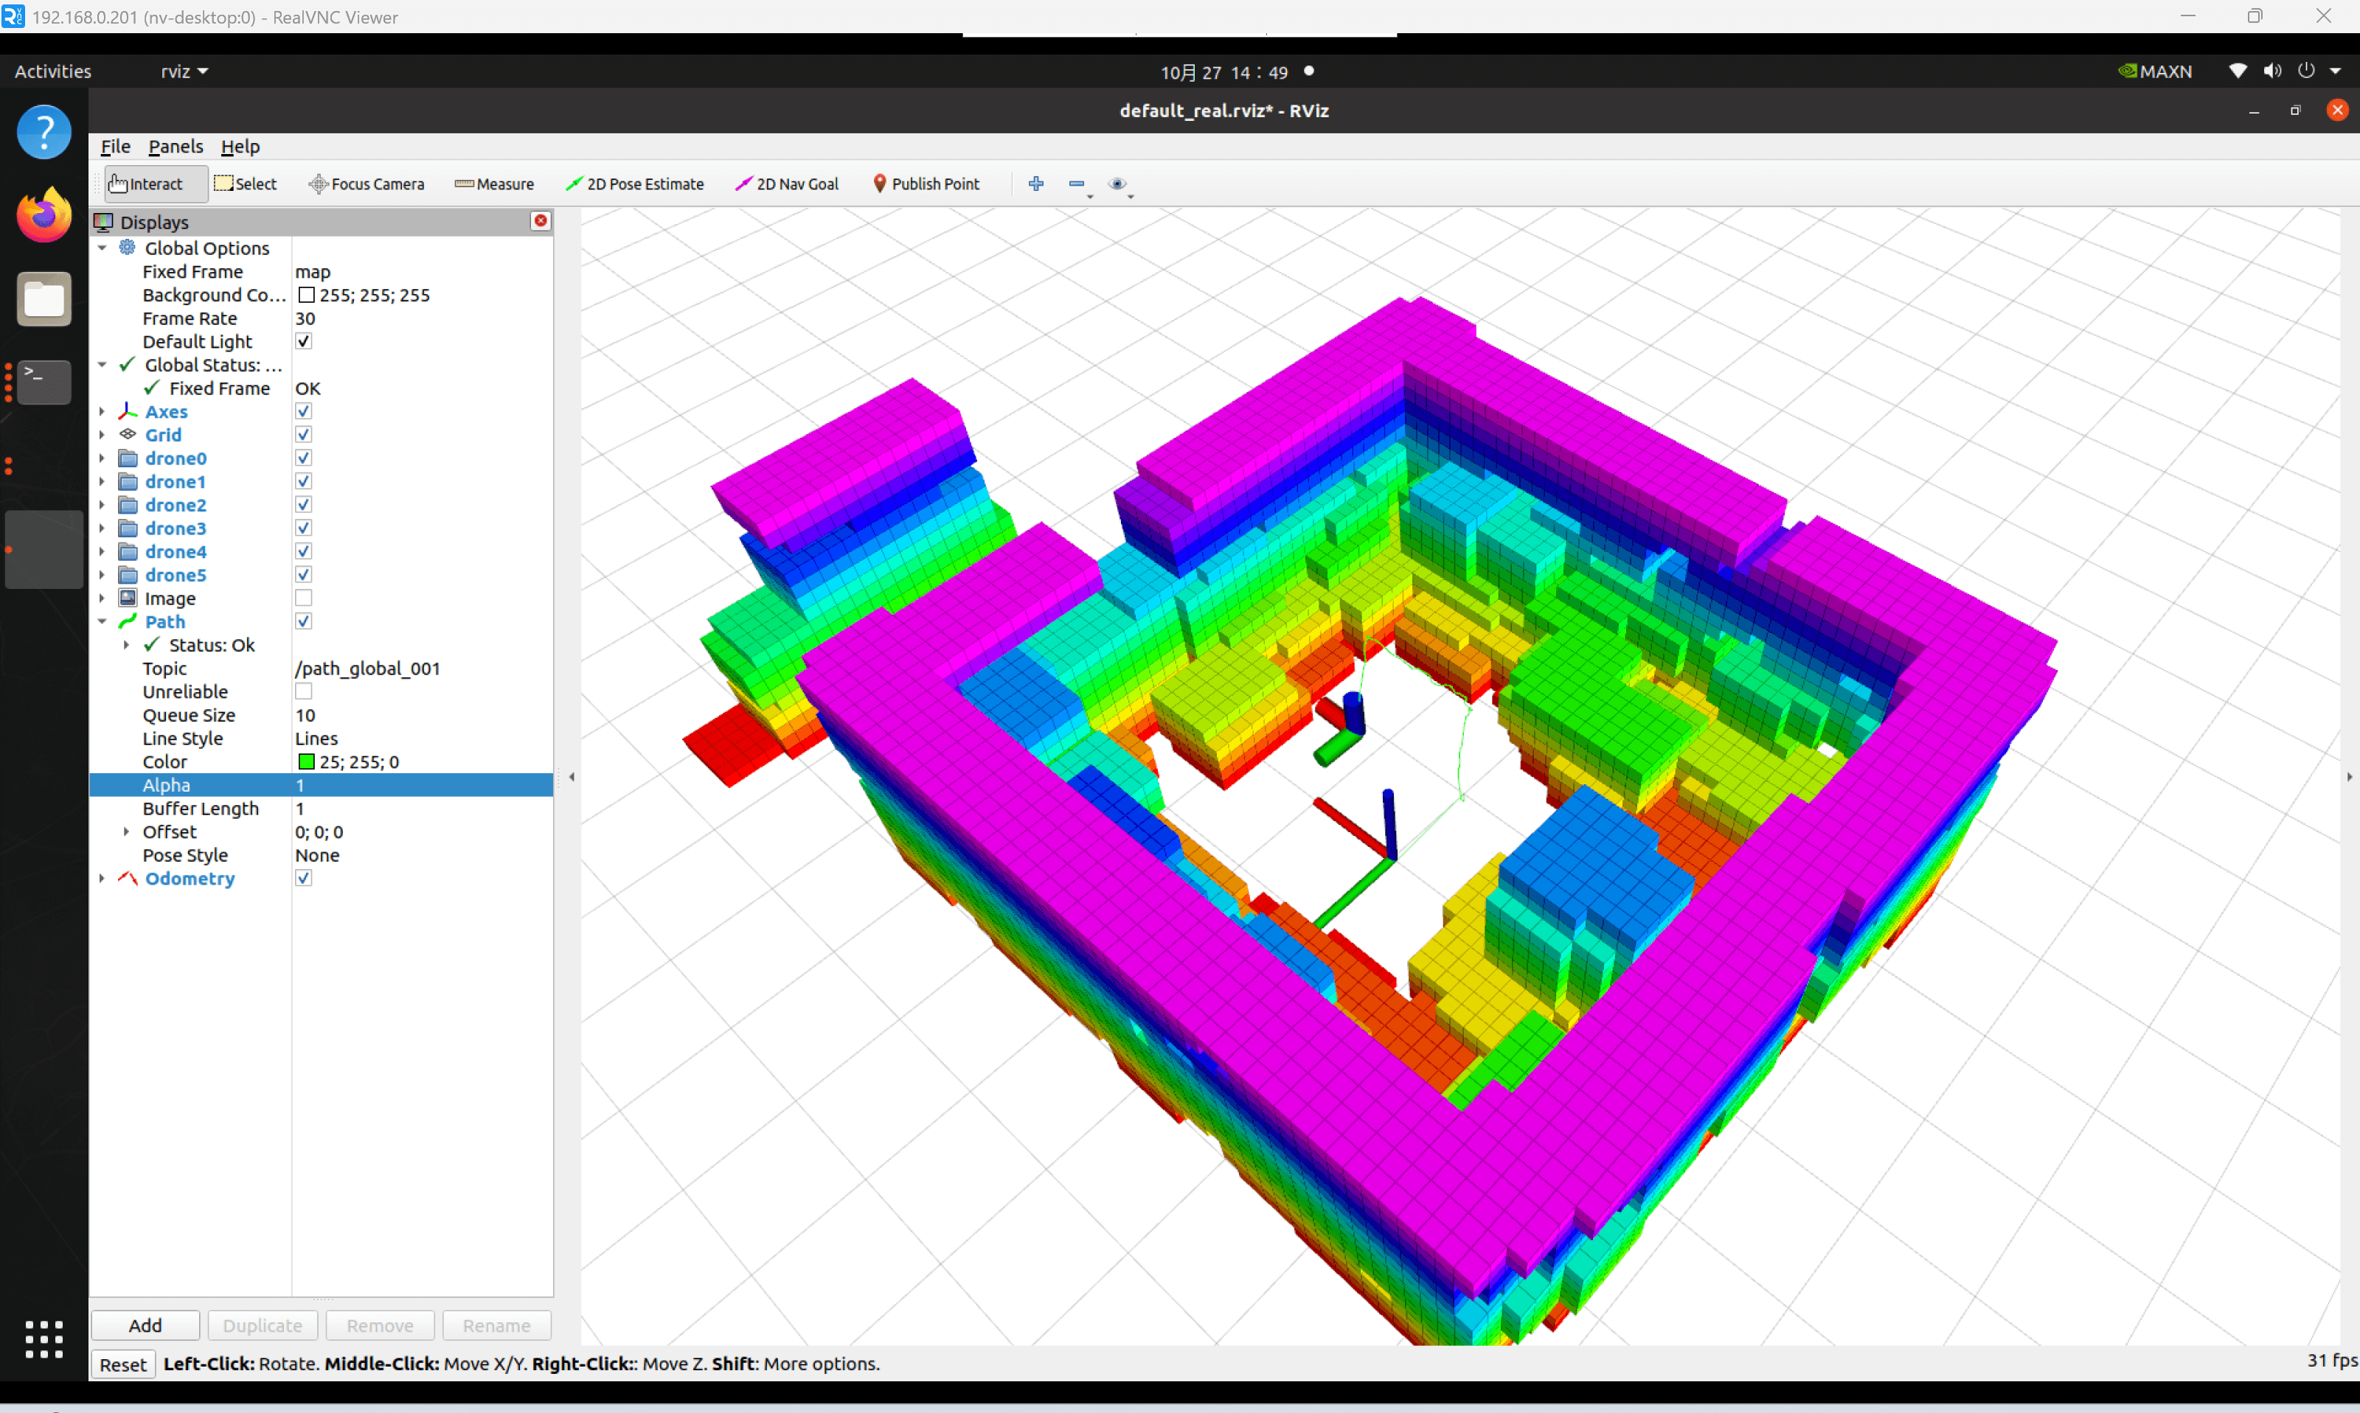Click the Odometry display icon

(x=128, y=878)
